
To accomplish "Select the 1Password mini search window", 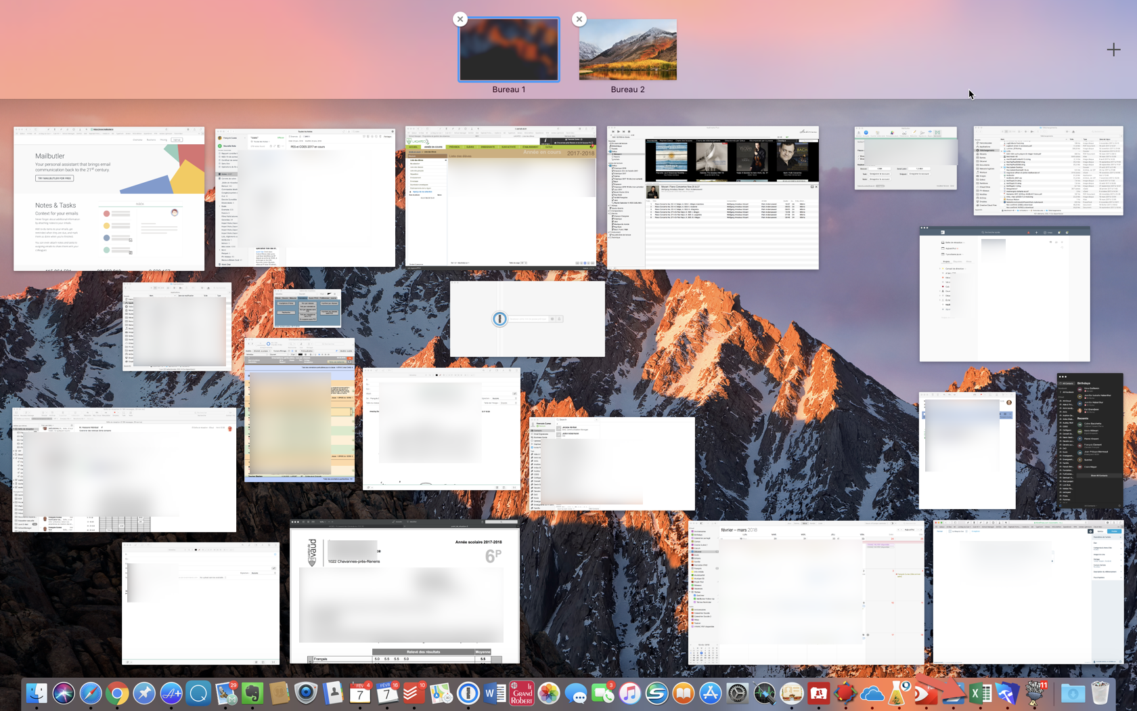I will (527, 319).
